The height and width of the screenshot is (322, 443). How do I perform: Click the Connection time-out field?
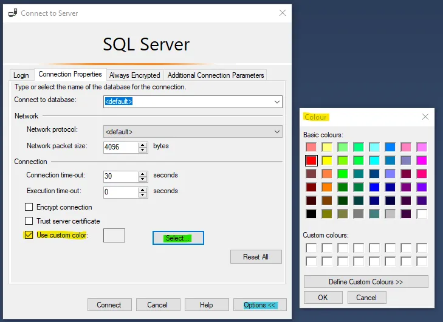[121, 177]
